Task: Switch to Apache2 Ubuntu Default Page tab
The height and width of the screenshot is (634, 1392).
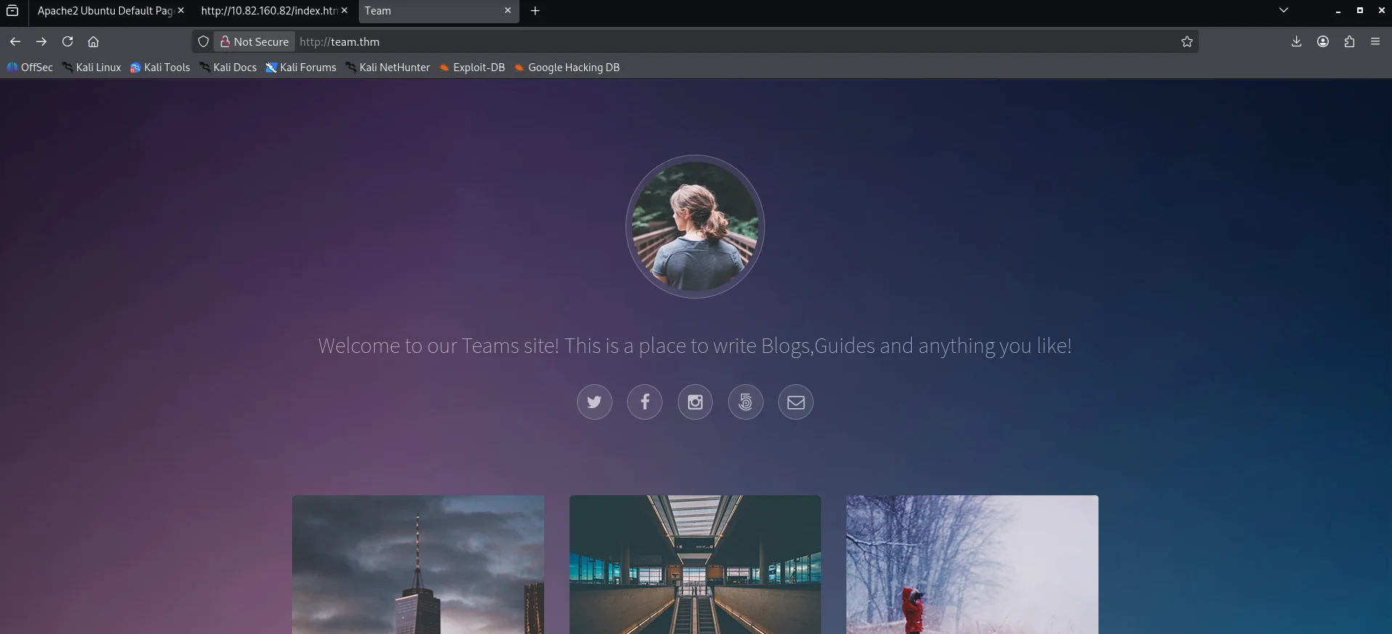Action: tap(105, 11)
